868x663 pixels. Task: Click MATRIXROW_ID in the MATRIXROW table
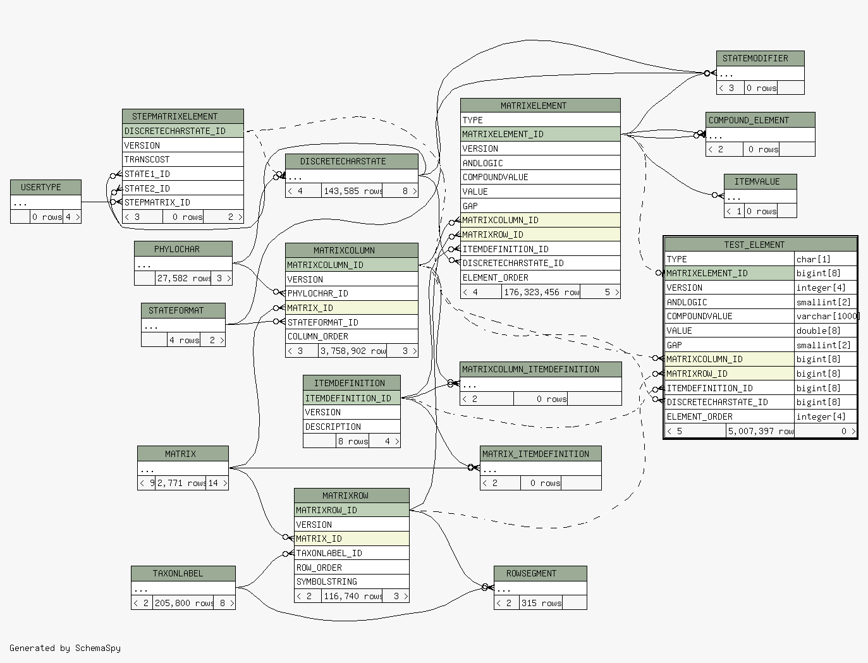[351, 510]
